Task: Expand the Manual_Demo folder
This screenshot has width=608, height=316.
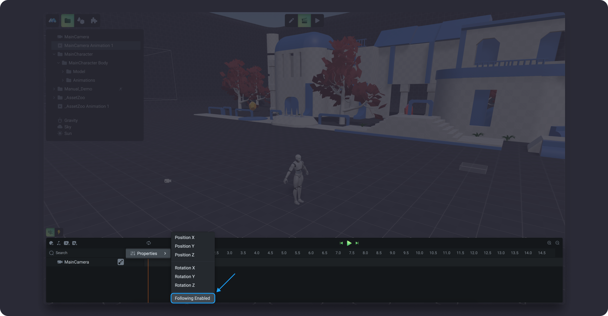Action: click(54, 89)
